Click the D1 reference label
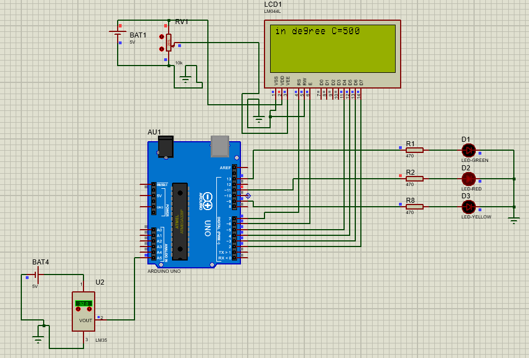Image resolution: width=529 pixels, height=358 pixels. point(466,140)
